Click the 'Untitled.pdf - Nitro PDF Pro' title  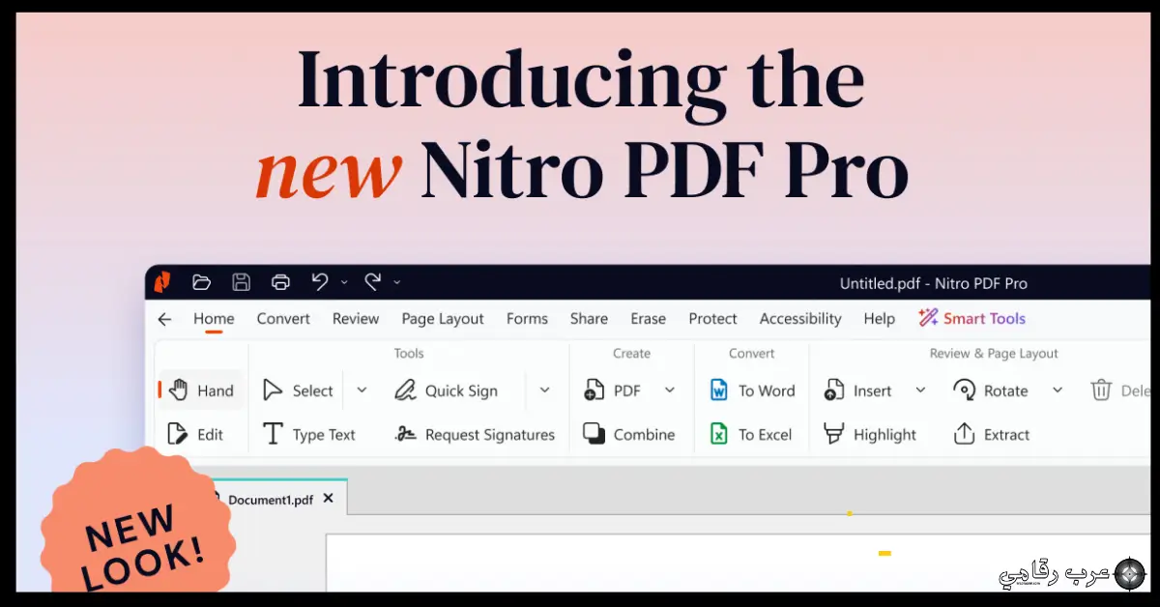pyautogui.click(x=934, y=283)
